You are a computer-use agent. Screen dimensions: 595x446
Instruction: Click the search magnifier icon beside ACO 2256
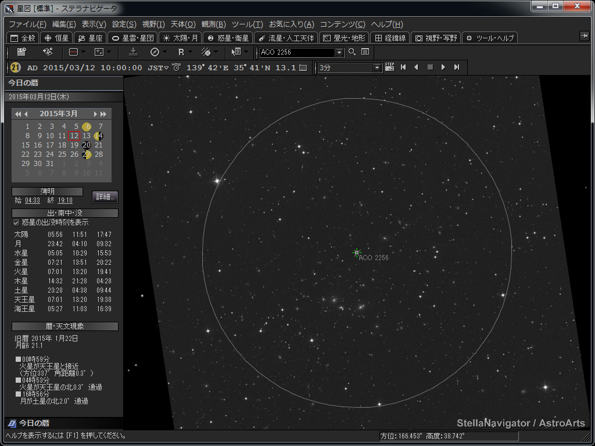click(x=352, y=52)
